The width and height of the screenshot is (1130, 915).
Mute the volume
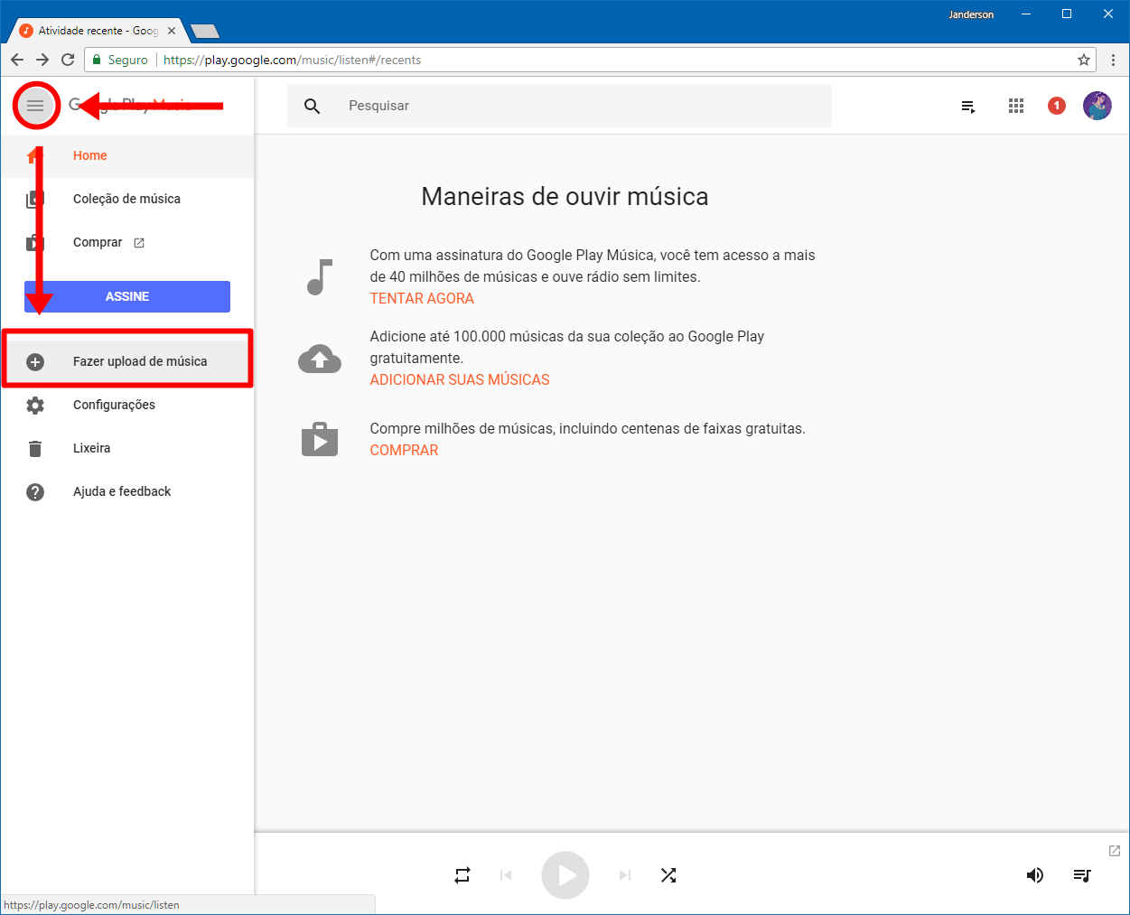pos(1035,874)
